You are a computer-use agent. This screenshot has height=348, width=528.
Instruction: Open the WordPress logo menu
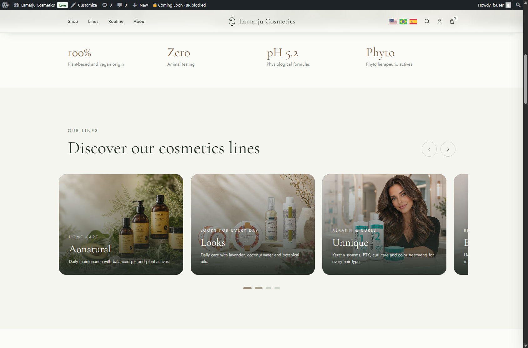(5, 5)
